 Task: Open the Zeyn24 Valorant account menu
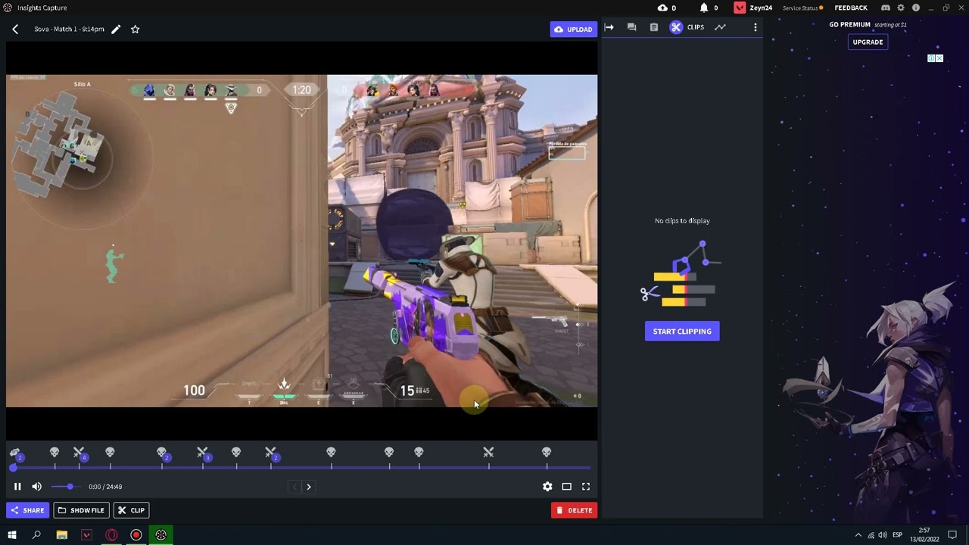tap(753, 8)
